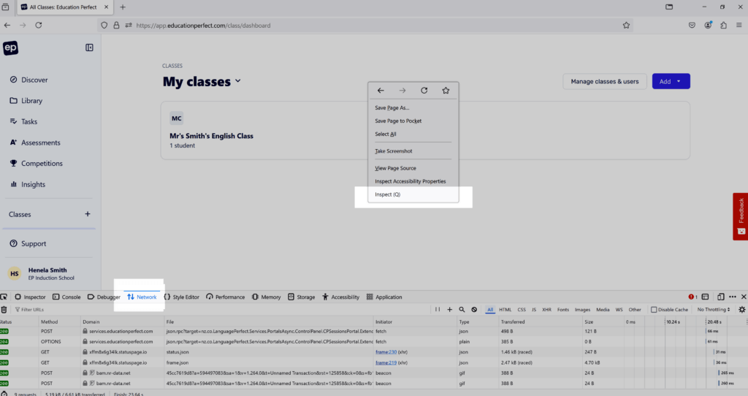Filter network requests to JS
Image resolution: width=748 pixels, height=396 pixels.
coord(534,310)
